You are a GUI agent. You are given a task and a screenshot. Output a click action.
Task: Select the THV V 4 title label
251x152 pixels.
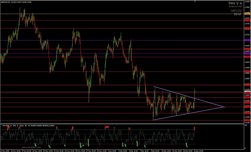[x=235, y=3]
